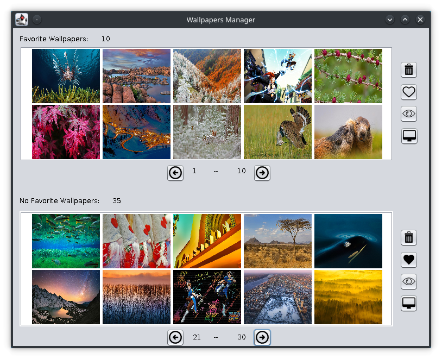Delete selected favorite wallpaper with trash icon
This screenshot has height=359, width=442.
point(409,70)
